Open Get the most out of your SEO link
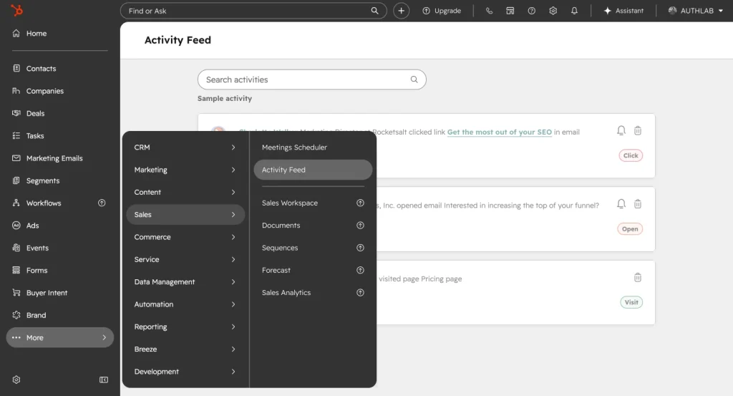The width and height of the screenshot is (733, 396). [x=499, y=132]
